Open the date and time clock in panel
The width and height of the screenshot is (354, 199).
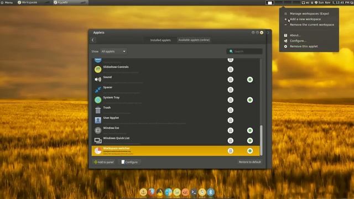(x=334, y=2)
